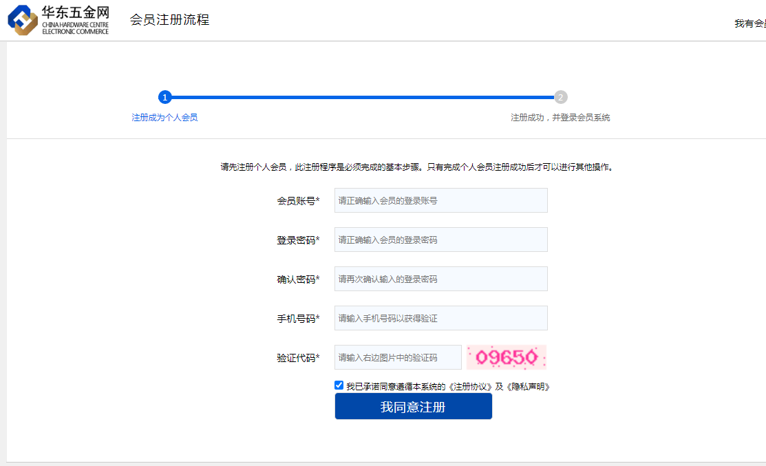Focus the 会员账号 input field

coord(440,200)
